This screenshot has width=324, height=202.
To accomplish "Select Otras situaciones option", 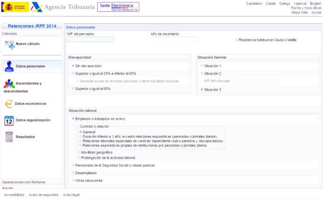I will click(x=73, y=180).
